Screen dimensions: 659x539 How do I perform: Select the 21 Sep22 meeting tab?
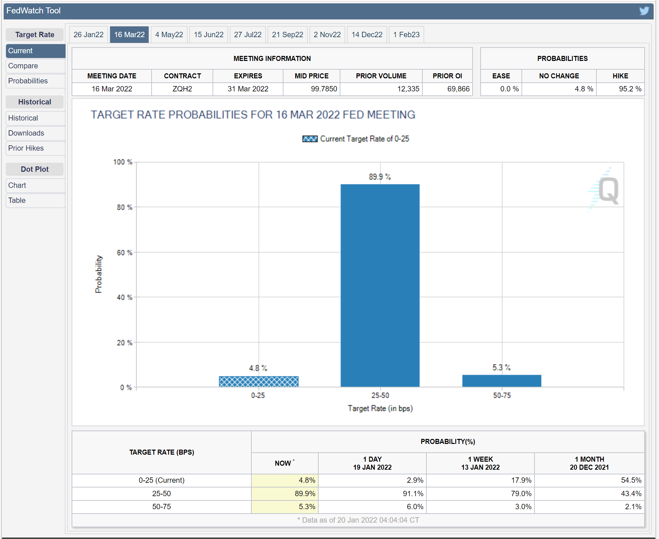click(x=287, y=35)
